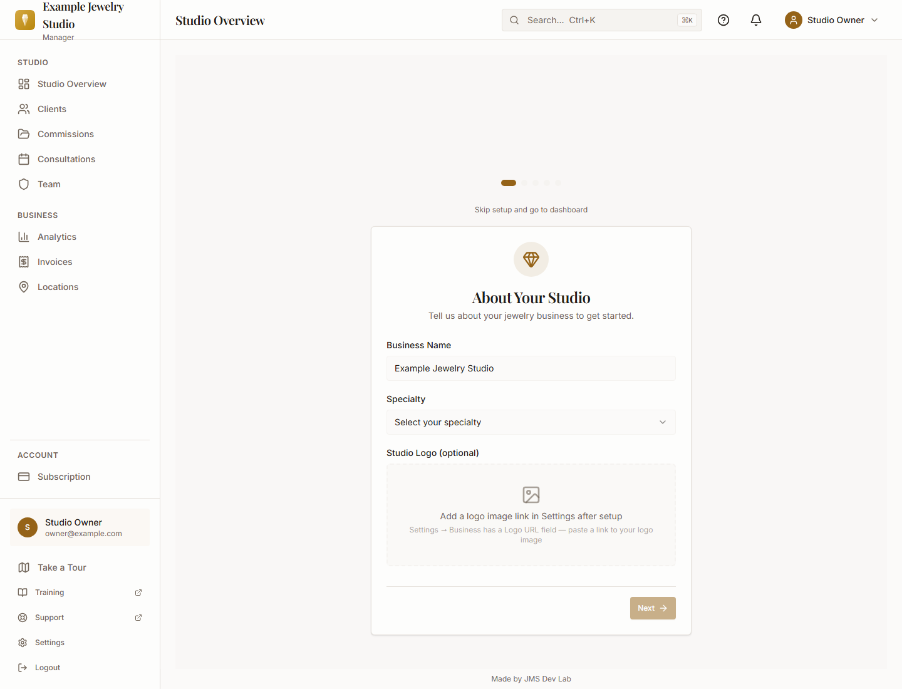
Task: Open Training external link in sidebar
Action: [80, 593]
